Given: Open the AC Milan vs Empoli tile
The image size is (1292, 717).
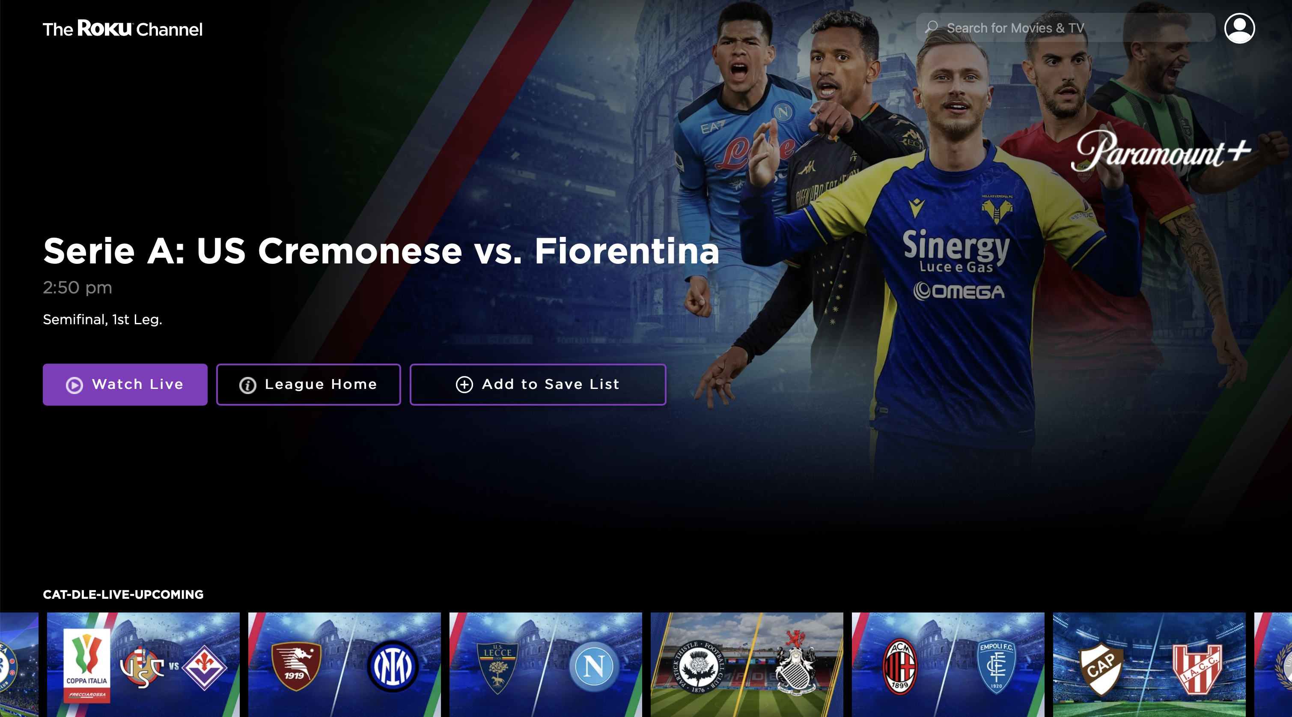Looking at the screenshot, I should [x=947, y=664].
